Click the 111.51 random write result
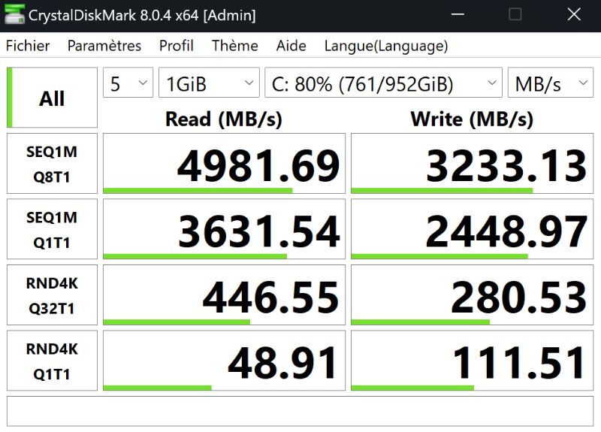601x432 pixels. (473, 361)
